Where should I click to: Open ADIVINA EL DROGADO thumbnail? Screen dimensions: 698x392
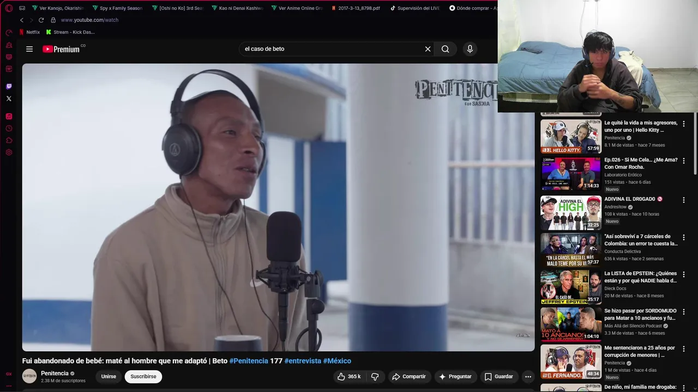(x=571, y=212)
